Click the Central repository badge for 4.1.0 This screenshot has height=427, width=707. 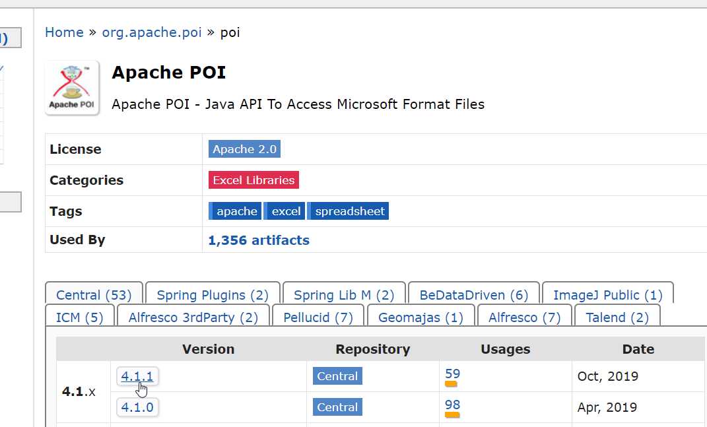tap(337, 407)
